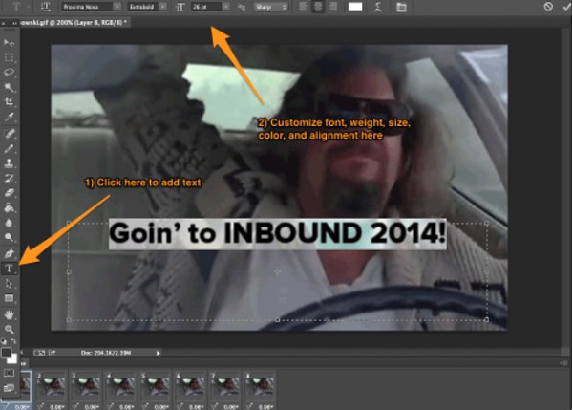The width and height of the screenshot is (573, 410).
Task: Open the frame 8 delay dropdown
Action: pyautogui.click(x=265, y=407)
